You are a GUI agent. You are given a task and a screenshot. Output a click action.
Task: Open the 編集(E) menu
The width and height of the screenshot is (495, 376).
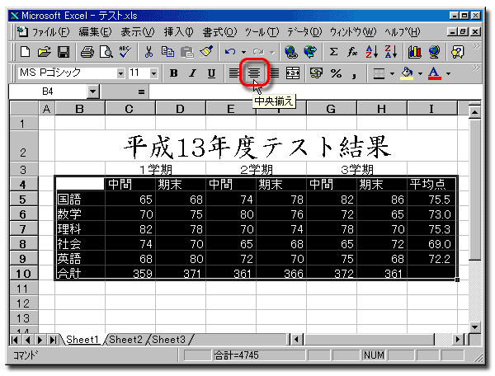pos(95,32)
